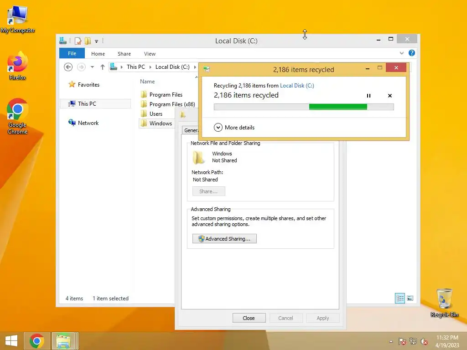
Task: Open the network tray icon
Action: (413, 341)
